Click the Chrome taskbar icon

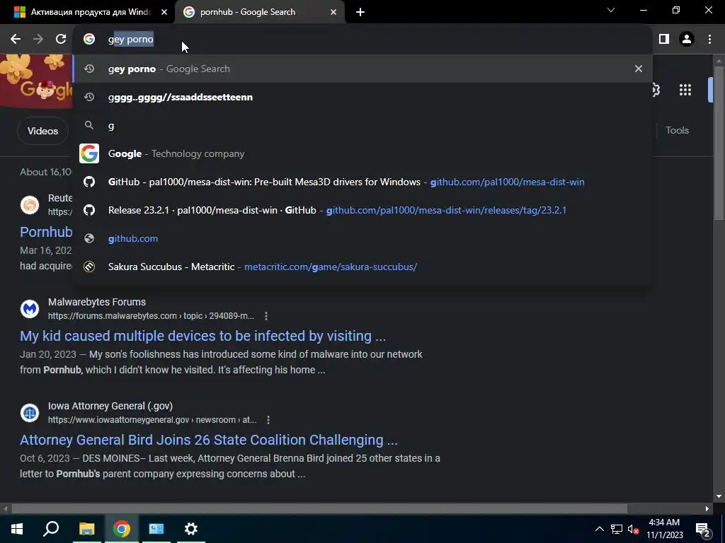[x=122, y=529]
